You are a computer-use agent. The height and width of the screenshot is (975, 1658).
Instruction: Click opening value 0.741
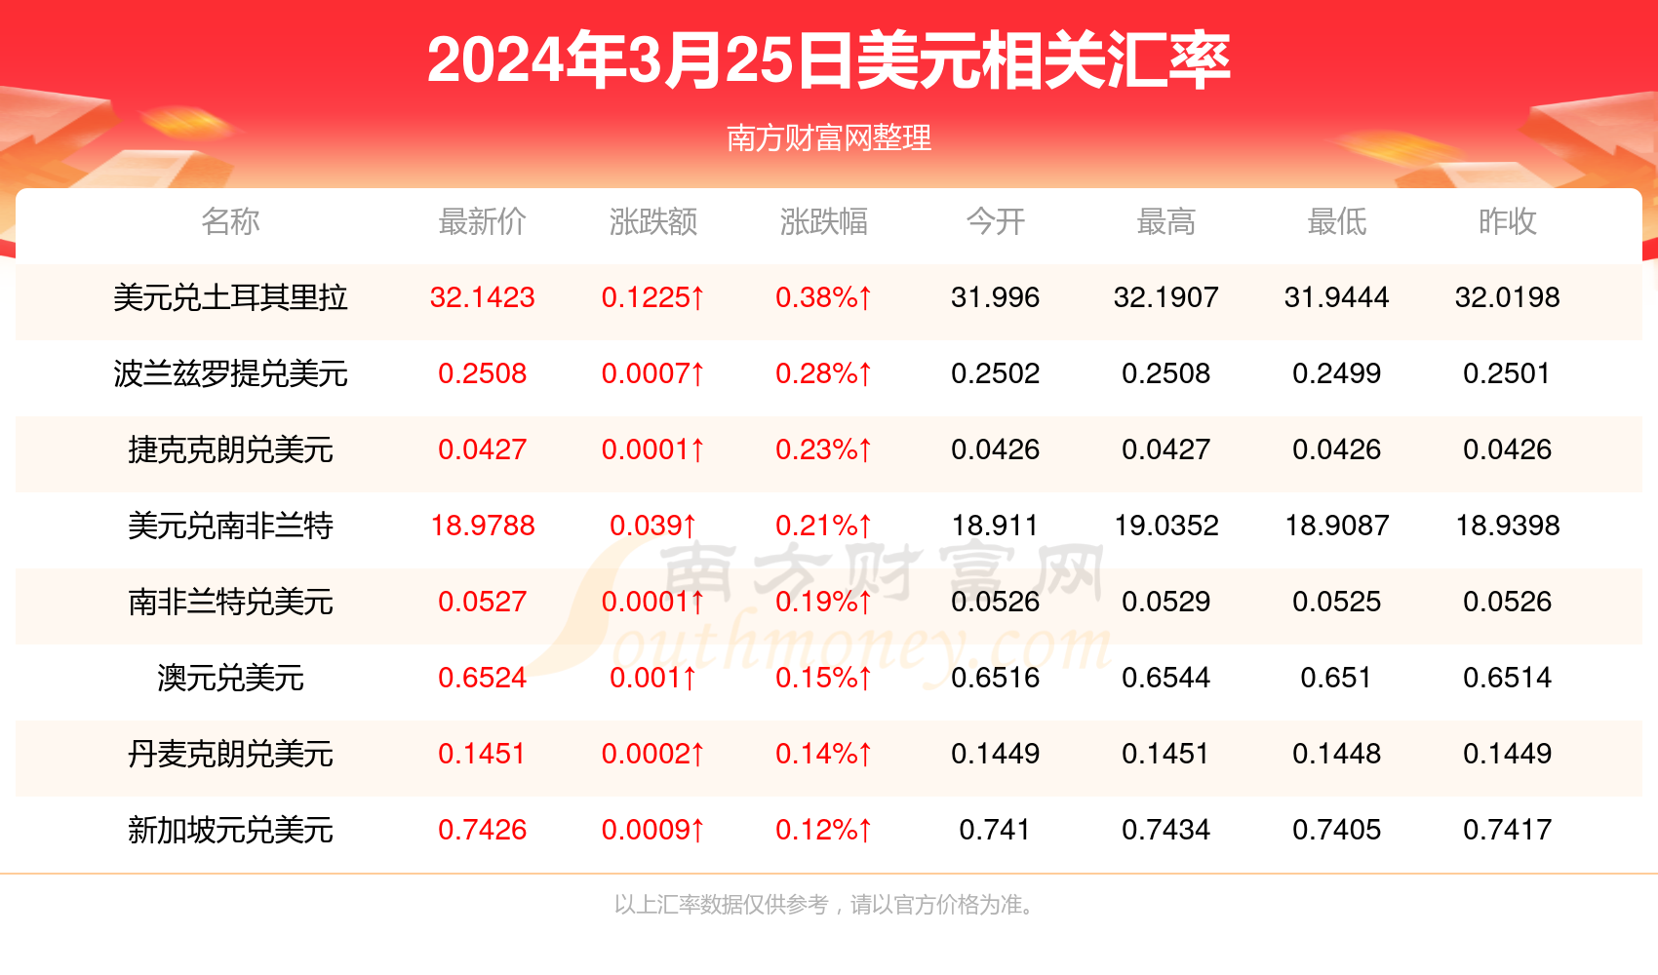[995, 830]
